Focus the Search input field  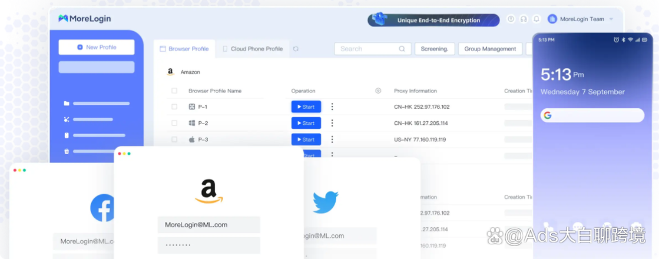pyautogui.click(x=372, y=49)
